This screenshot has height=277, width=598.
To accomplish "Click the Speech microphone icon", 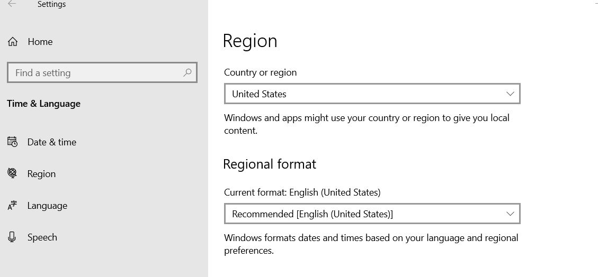I will pos(12,237).
